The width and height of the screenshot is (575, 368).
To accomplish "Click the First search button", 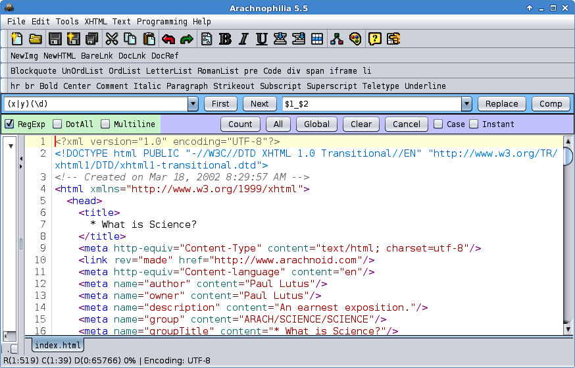I will pyautogui.click(x=220, y=104).
